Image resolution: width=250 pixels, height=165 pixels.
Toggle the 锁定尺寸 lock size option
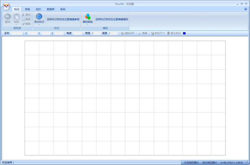click(157, 33)
